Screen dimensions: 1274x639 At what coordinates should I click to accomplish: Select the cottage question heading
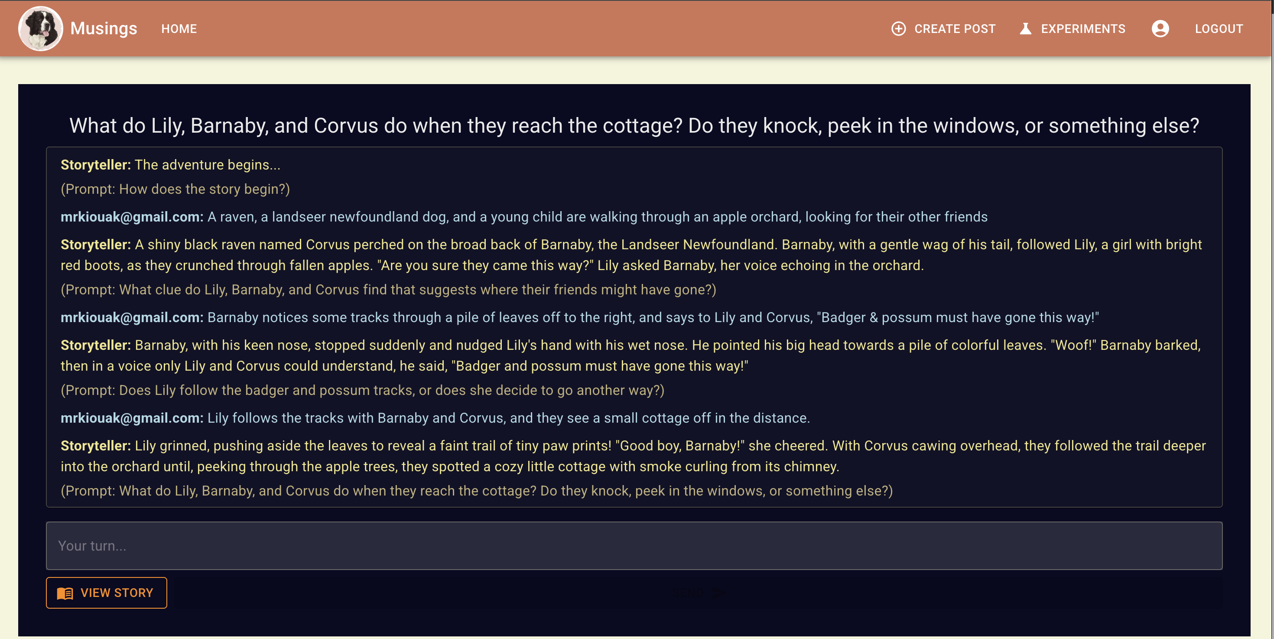coord(634,126)
